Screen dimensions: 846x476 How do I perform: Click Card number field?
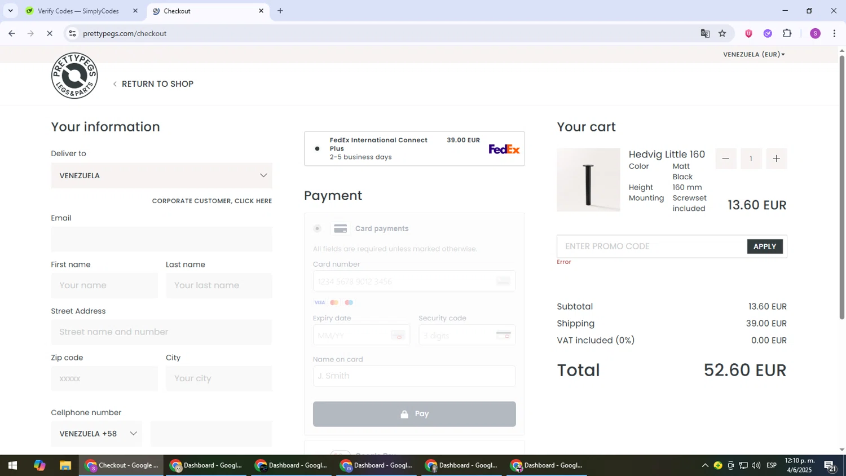414,281
